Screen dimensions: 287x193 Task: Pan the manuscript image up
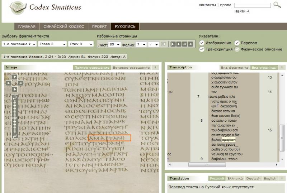pyautogui.click(x=15, y=77)
